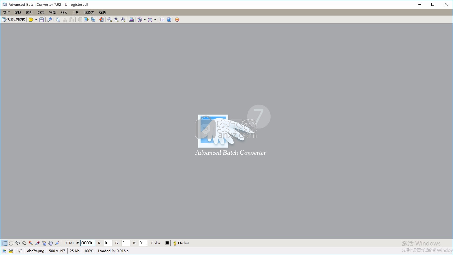Zoom out with the minus magnifier
Viewport: 453px width, 255px height.
[x=110, y=20]
